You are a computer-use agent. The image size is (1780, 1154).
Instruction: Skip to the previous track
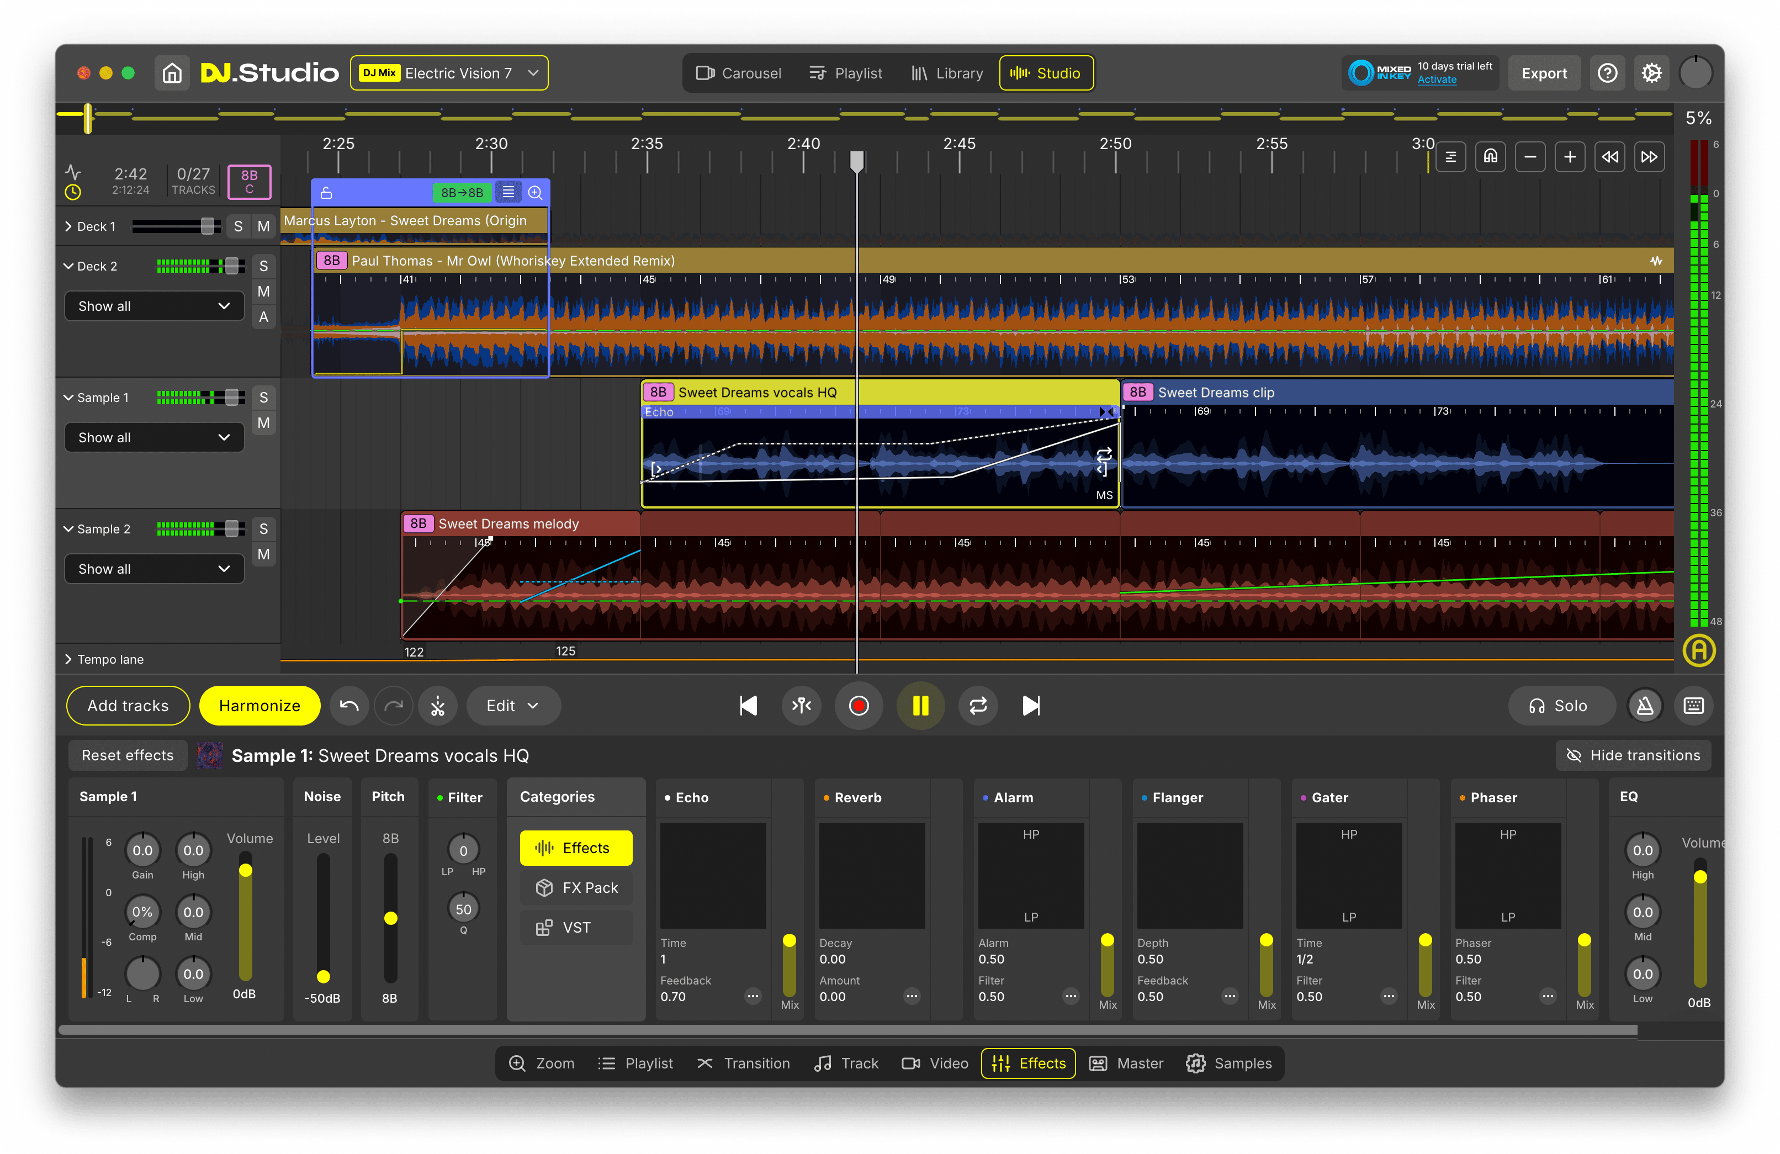[748, 705]
